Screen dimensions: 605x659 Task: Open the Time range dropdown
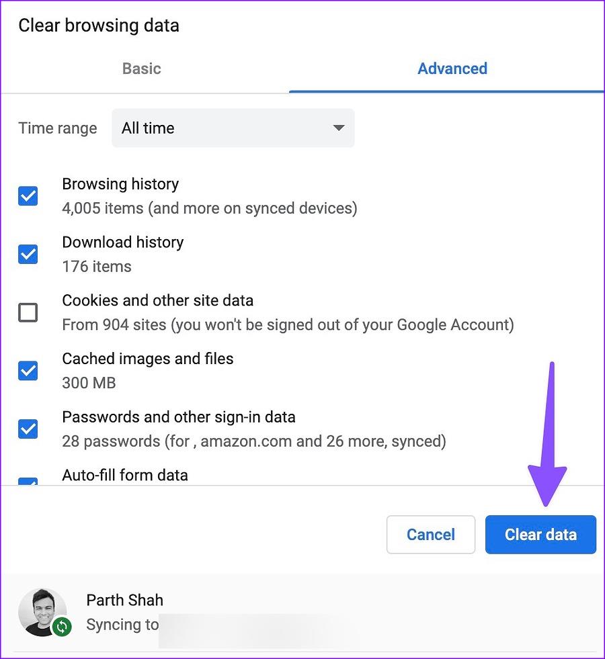click(233, 128)
